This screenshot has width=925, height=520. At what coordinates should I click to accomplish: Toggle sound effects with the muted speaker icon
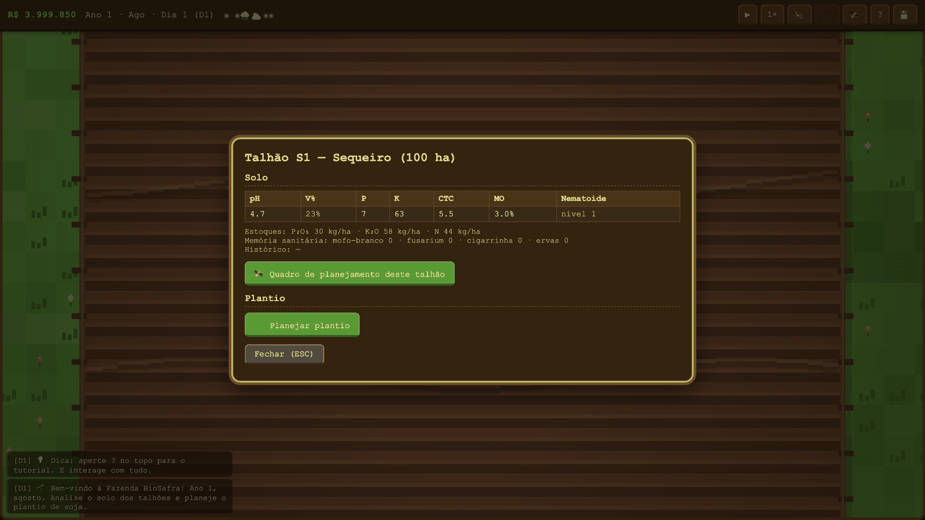click(x=799, y=15)
